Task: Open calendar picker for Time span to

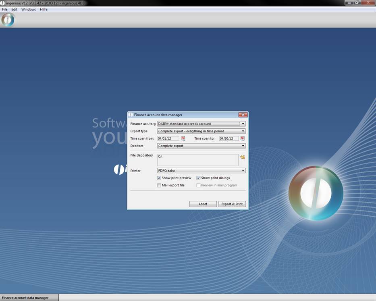Action: pos(243,138)
